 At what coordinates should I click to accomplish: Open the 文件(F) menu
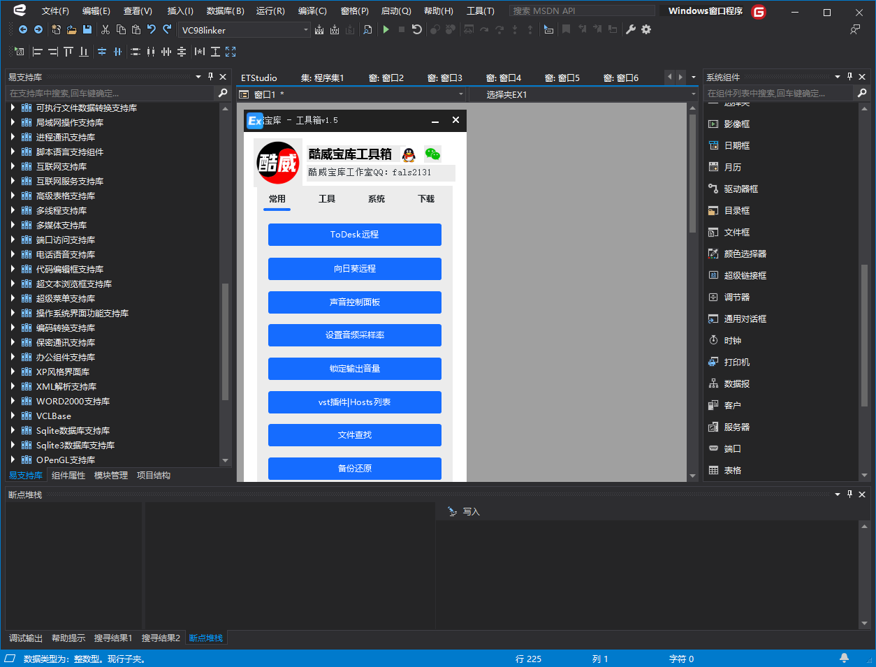click(x=55, y=10)
